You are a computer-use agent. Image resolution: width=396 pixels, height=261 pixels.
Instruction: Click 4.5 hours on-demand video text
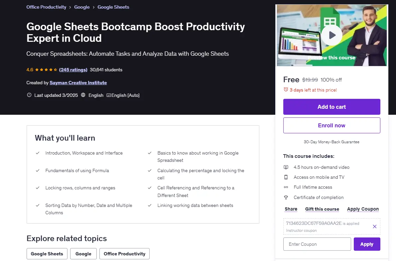click(322, 167)
